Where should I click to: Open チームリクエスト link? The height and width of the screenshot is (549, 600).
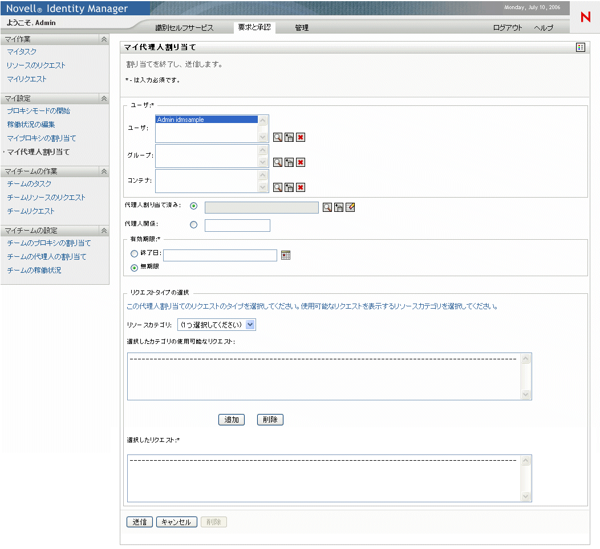[31, 211]
